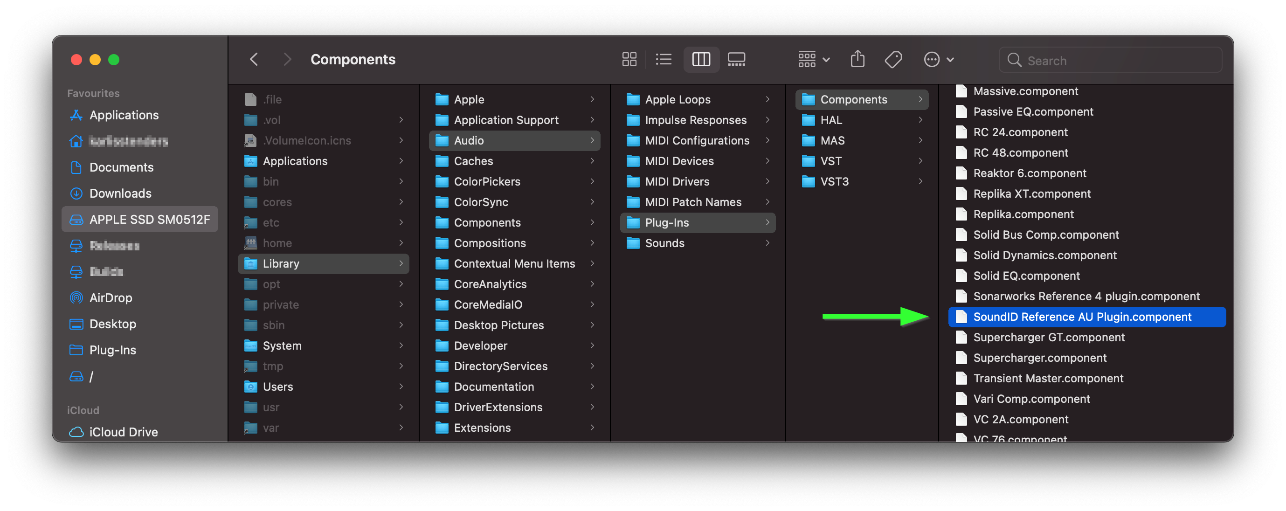
Task: Select the Desktop Pictures folder
Action: [x=514, y=325]
